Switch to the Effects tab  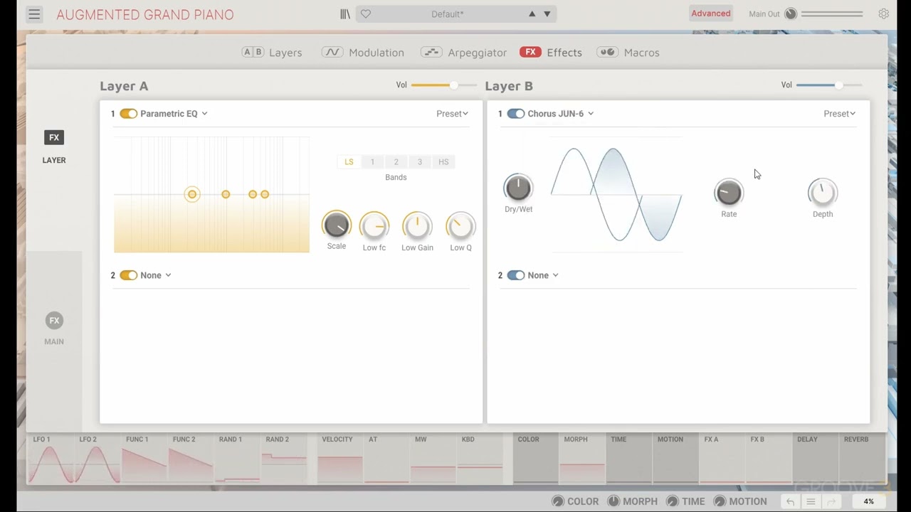coord(551,53)
